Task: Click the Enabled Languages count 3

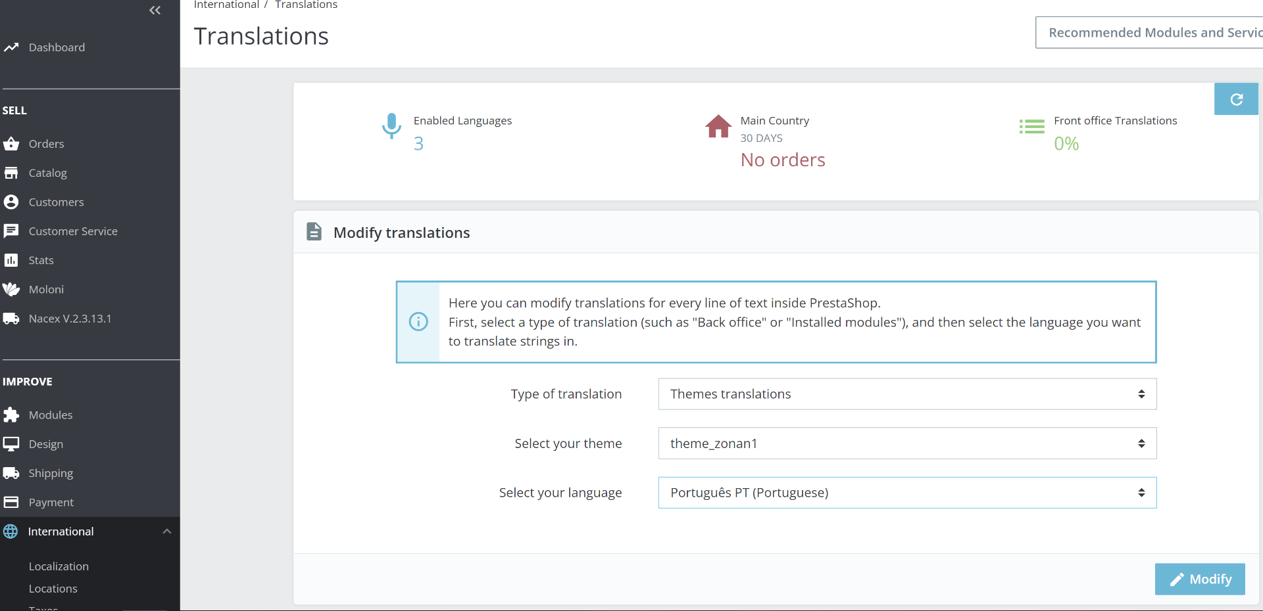Action: pos(418,143)
